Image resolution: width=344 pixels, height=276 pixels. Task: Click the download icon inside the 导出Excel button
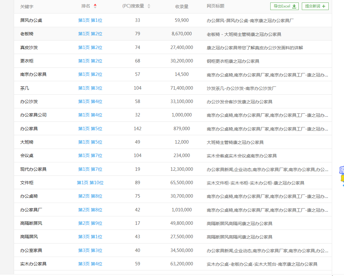[294, 6]
